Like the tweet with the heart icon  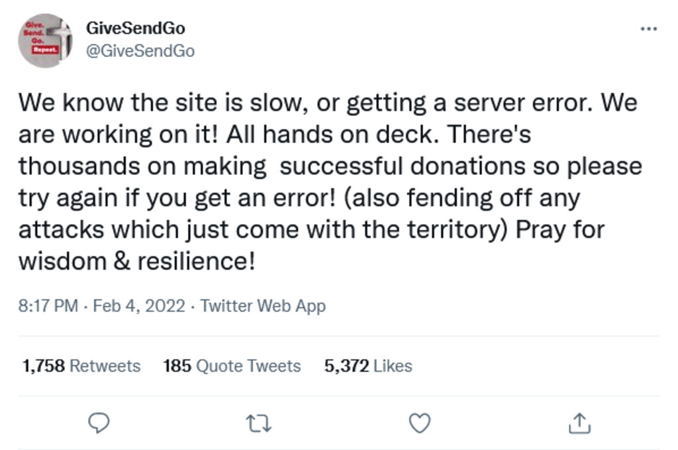(x=420, y=422)
